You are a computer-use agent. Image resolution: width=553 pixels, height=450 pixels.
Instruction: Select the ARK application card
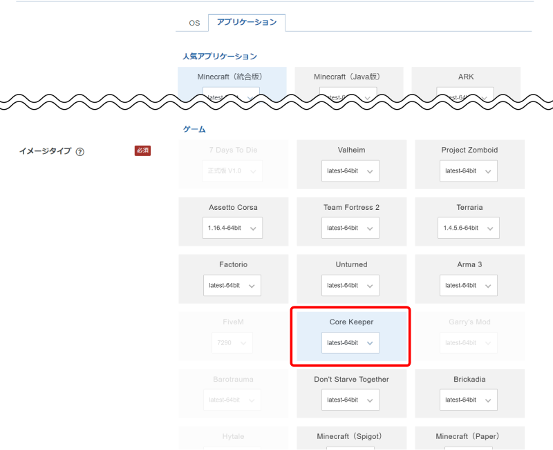pos(465,77)
